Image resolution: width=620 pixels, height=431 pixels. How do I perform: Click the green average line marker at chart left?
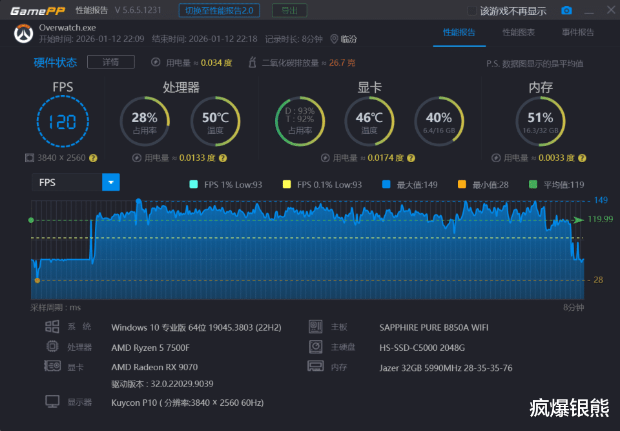pos(31,220)
